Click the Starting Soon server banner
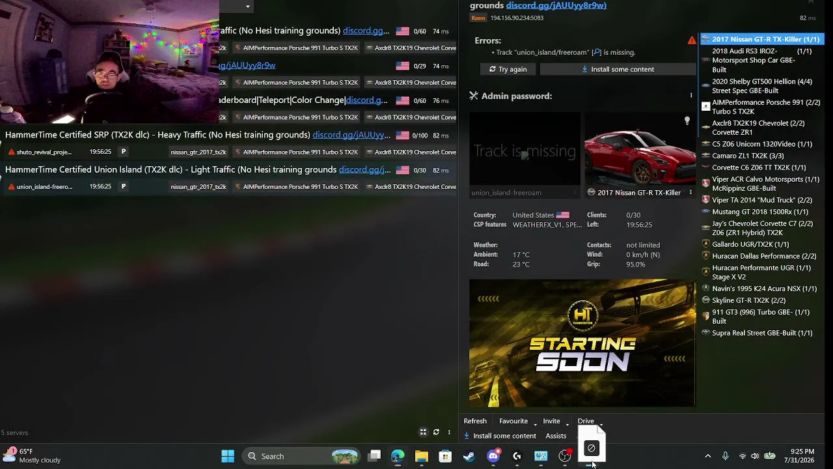Viewport: 833px width, 469px height. pos(582,343)
